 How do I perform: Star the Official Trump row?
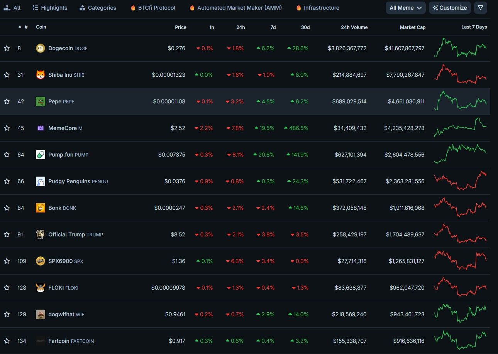[x=7, y=234]
